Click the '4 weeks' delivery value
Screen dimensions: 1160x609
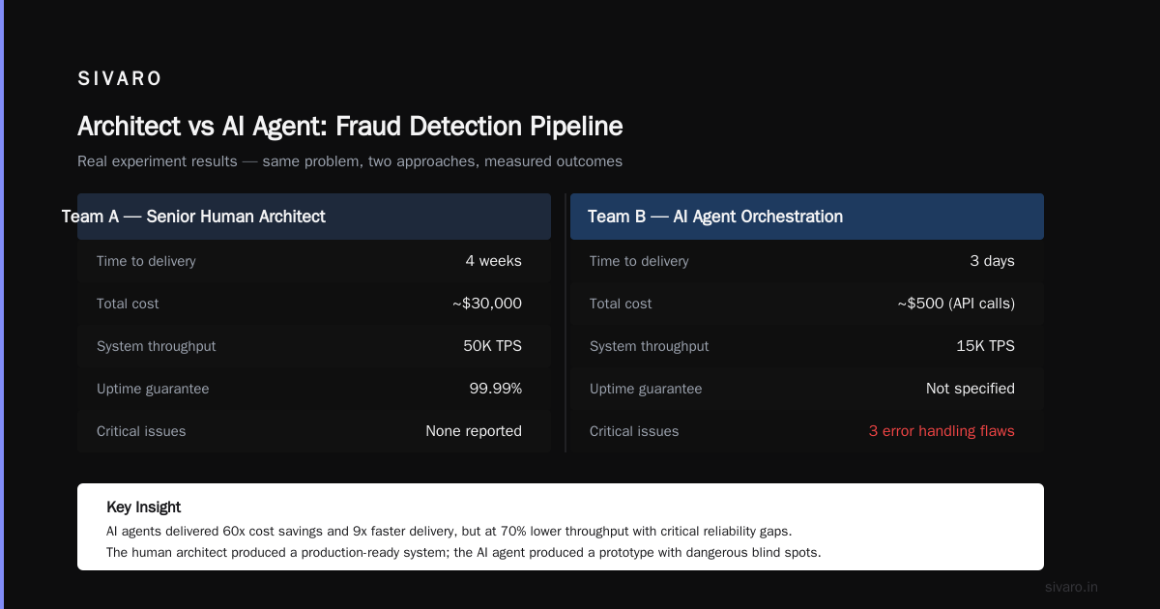[493, 261]
